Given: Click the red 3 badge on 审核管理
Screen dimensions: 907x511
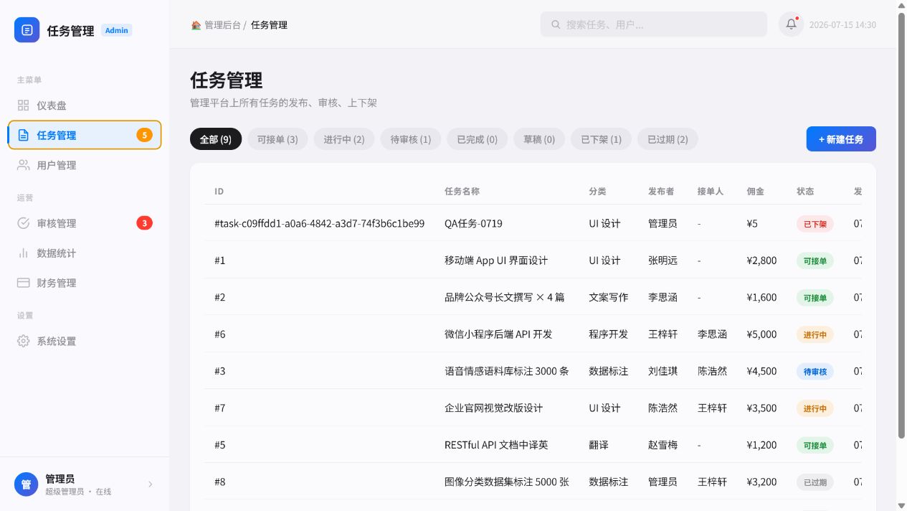Looking at the screenshot, I should 144,223.
